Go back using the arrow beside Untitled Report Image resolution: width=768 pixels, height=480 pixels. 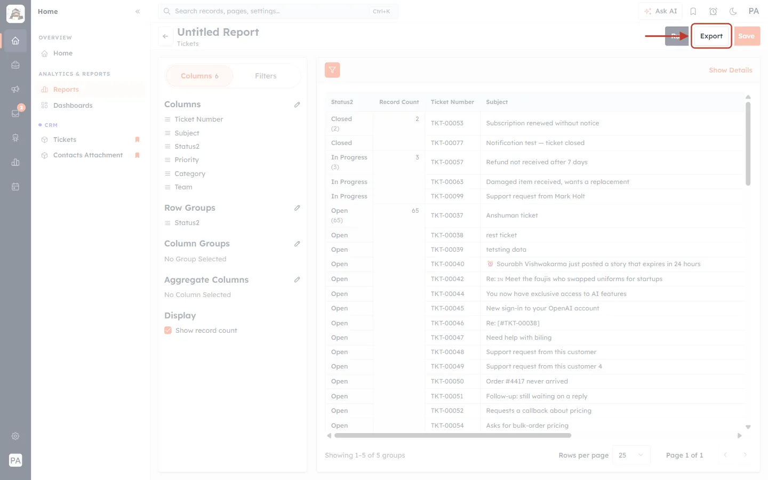(x=165, y=36)
